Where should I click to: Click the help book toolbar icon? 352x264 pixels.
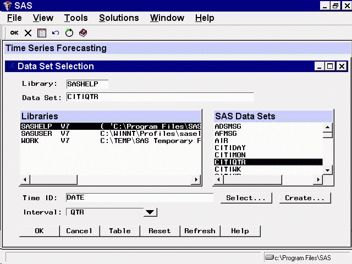click(x=83, y=33)
